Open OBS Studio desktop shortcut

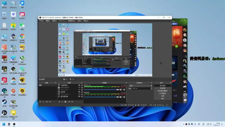(x=13, y=70)
